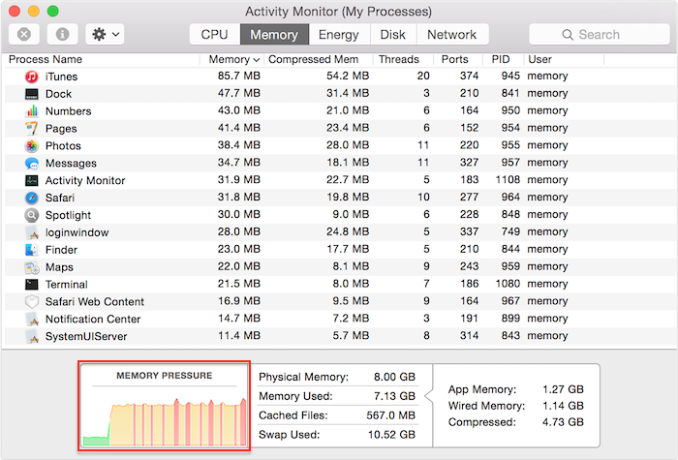This screenshot has width=678, height=460.
Task: Open the gear action menu
Action: pos(105,34)
